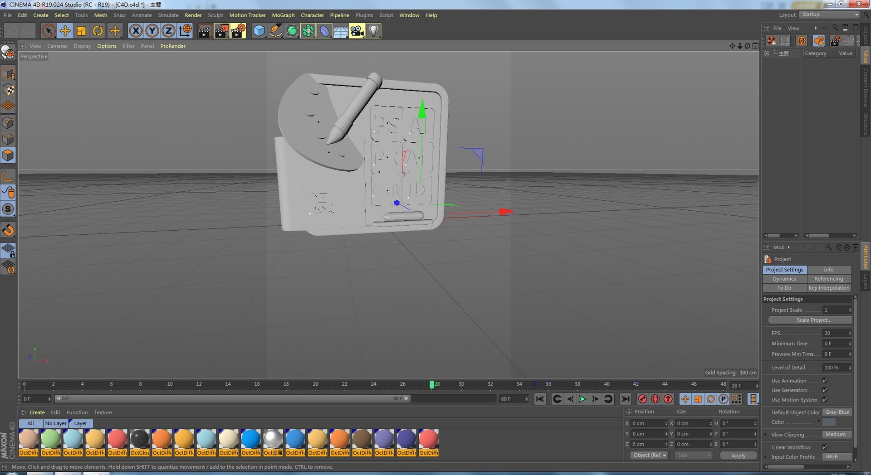Viewport: 871px width, 475px height.
Task: Add a Floor environment object
Action: pos(341,31)
